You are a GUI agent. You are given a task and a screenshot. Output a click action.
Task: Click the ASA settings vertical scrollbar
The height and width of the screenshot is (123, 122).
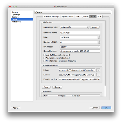[x=105, y=53]
